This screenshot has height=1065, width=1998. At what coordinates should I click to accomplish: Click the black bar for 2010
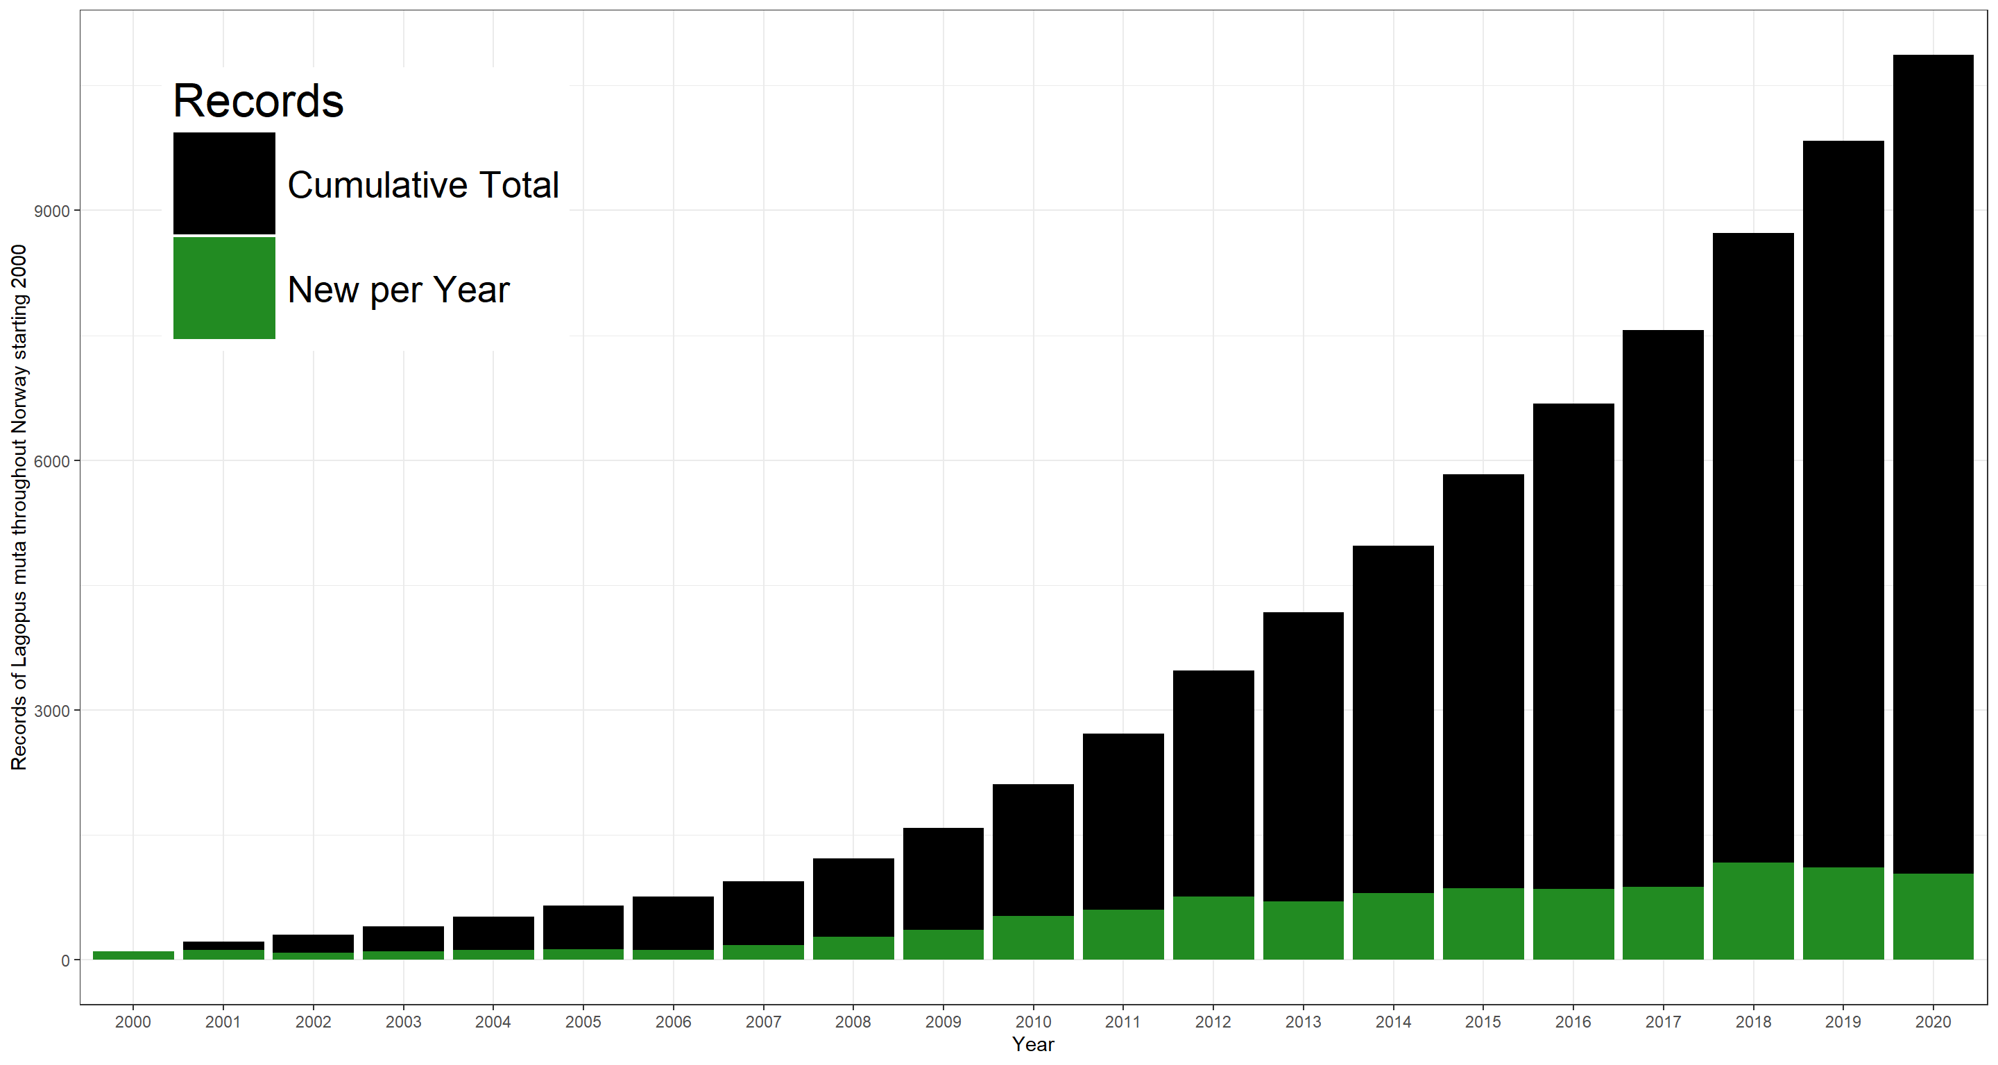pos(1032,849)
